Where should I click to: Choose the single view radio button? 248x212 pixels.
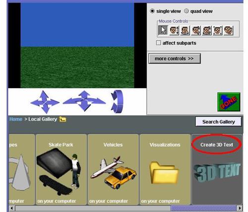[152, 11]
